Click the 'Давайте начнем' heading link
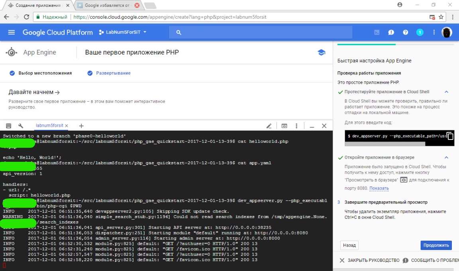459x271 pixels. point(34,92)
